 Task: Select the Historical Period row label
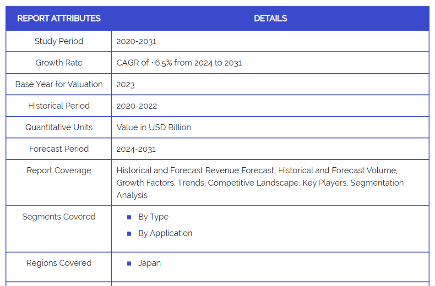59,106
